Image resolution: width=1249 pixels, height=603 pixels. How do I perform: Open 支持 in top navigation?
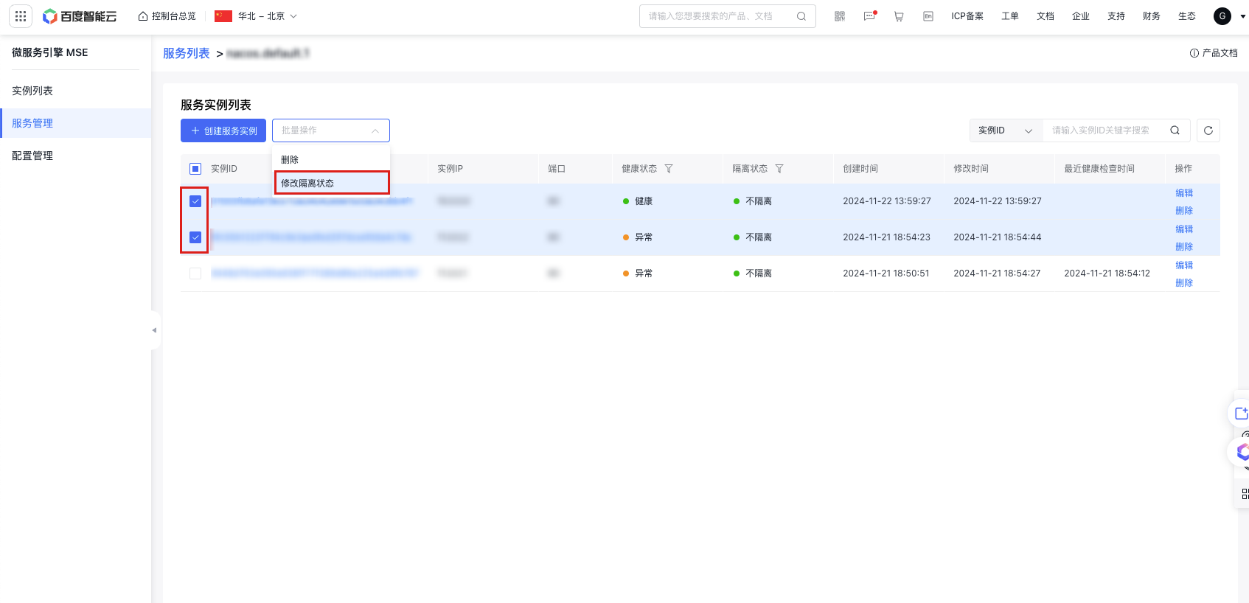pos(1116,16)
